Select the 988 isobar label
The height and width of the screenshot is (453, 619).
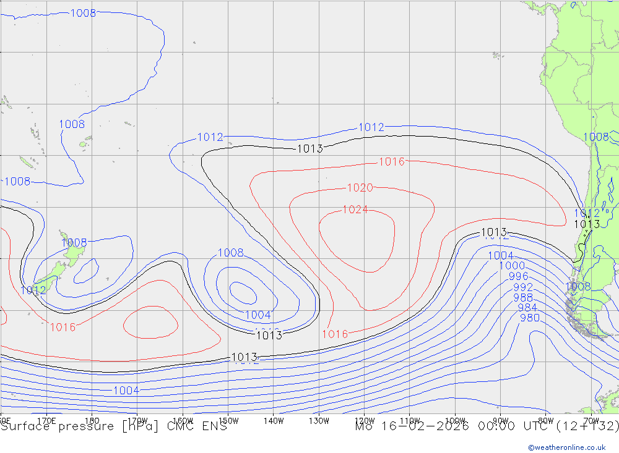(x=523, y=297)
